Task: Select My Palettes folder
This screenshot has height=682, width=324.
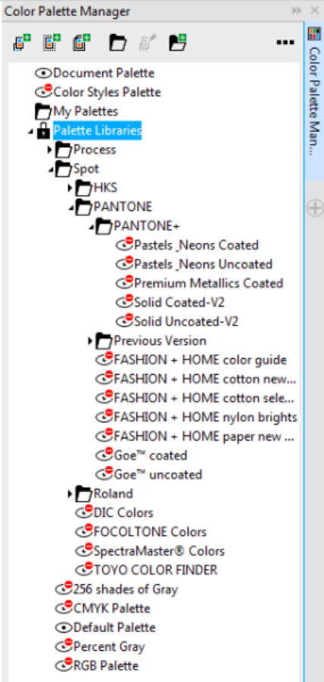Action: click(86, 111)
